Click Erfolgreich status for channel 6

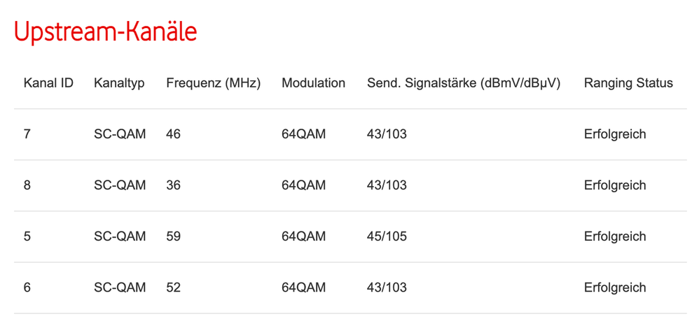point(615,287)
